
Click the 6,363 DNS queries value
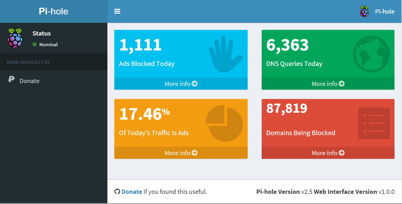(x=287, y=45)
